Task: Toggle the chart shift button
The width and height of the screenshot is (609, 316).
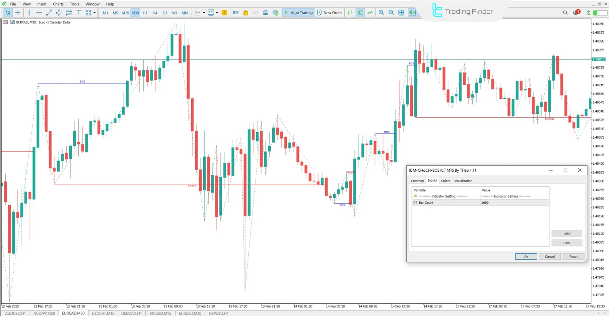Action: [412, 13]
